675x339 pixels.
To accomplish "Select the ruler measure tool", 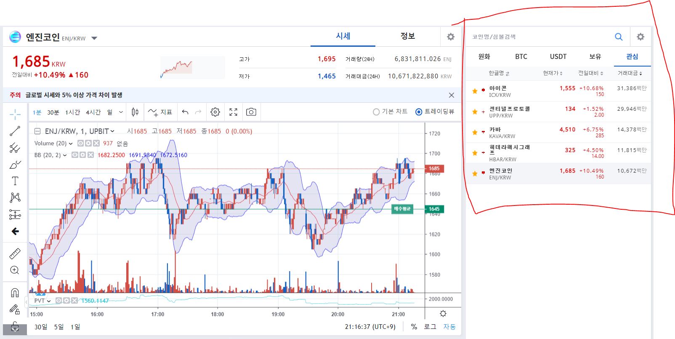I will tap(15, 254).
